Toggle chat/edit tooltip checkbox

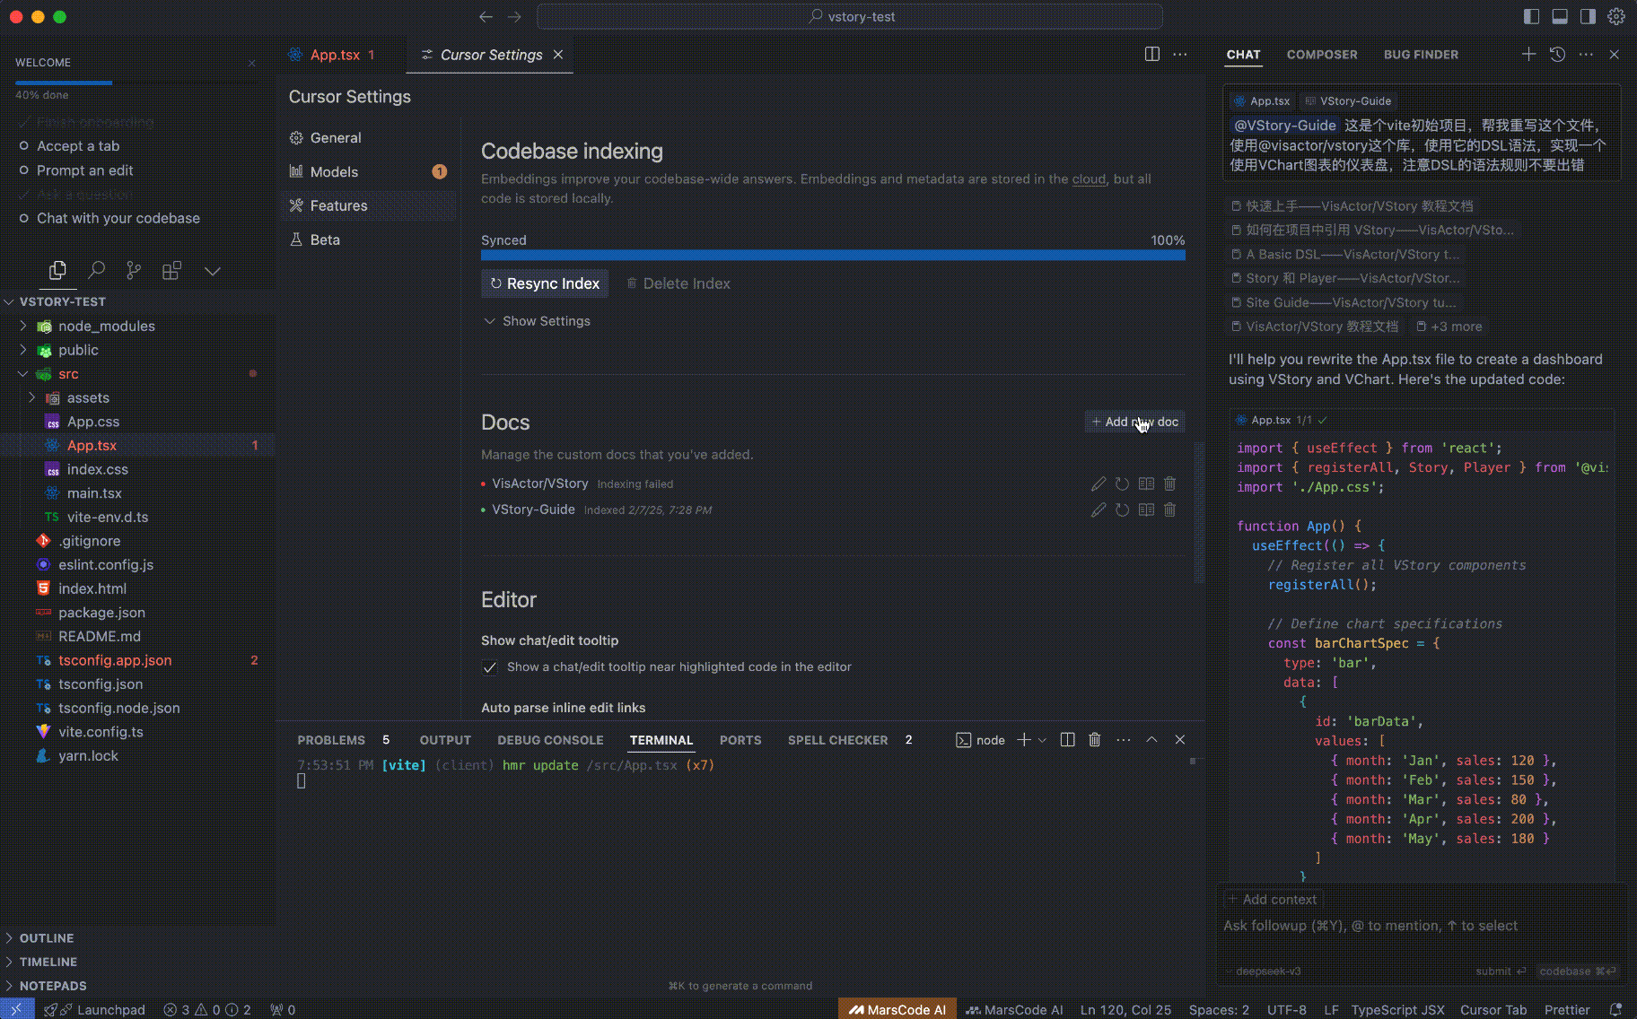tap(489, 666)
